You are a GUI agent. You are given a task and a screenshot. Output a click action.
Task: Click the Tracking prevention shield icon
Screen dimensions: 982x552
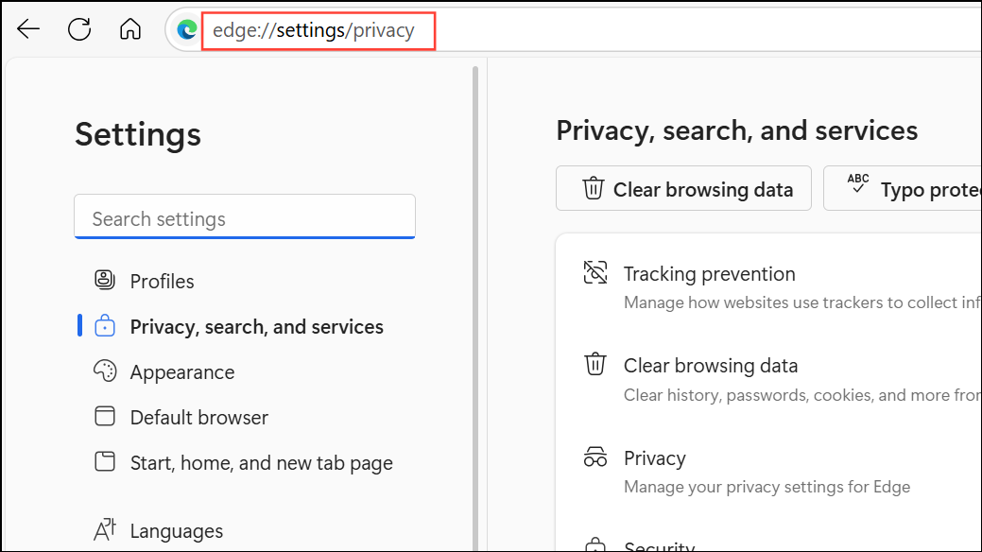(594, 271)
